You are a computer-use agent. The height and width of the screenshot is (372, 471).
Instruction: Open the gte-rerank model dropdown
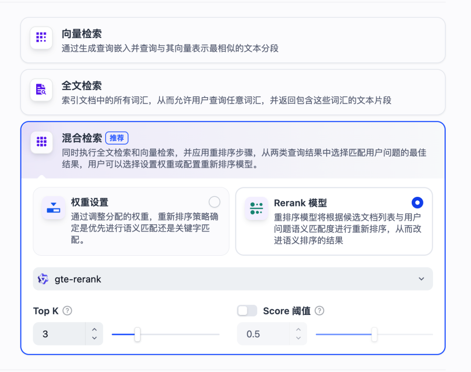[422, 279]
